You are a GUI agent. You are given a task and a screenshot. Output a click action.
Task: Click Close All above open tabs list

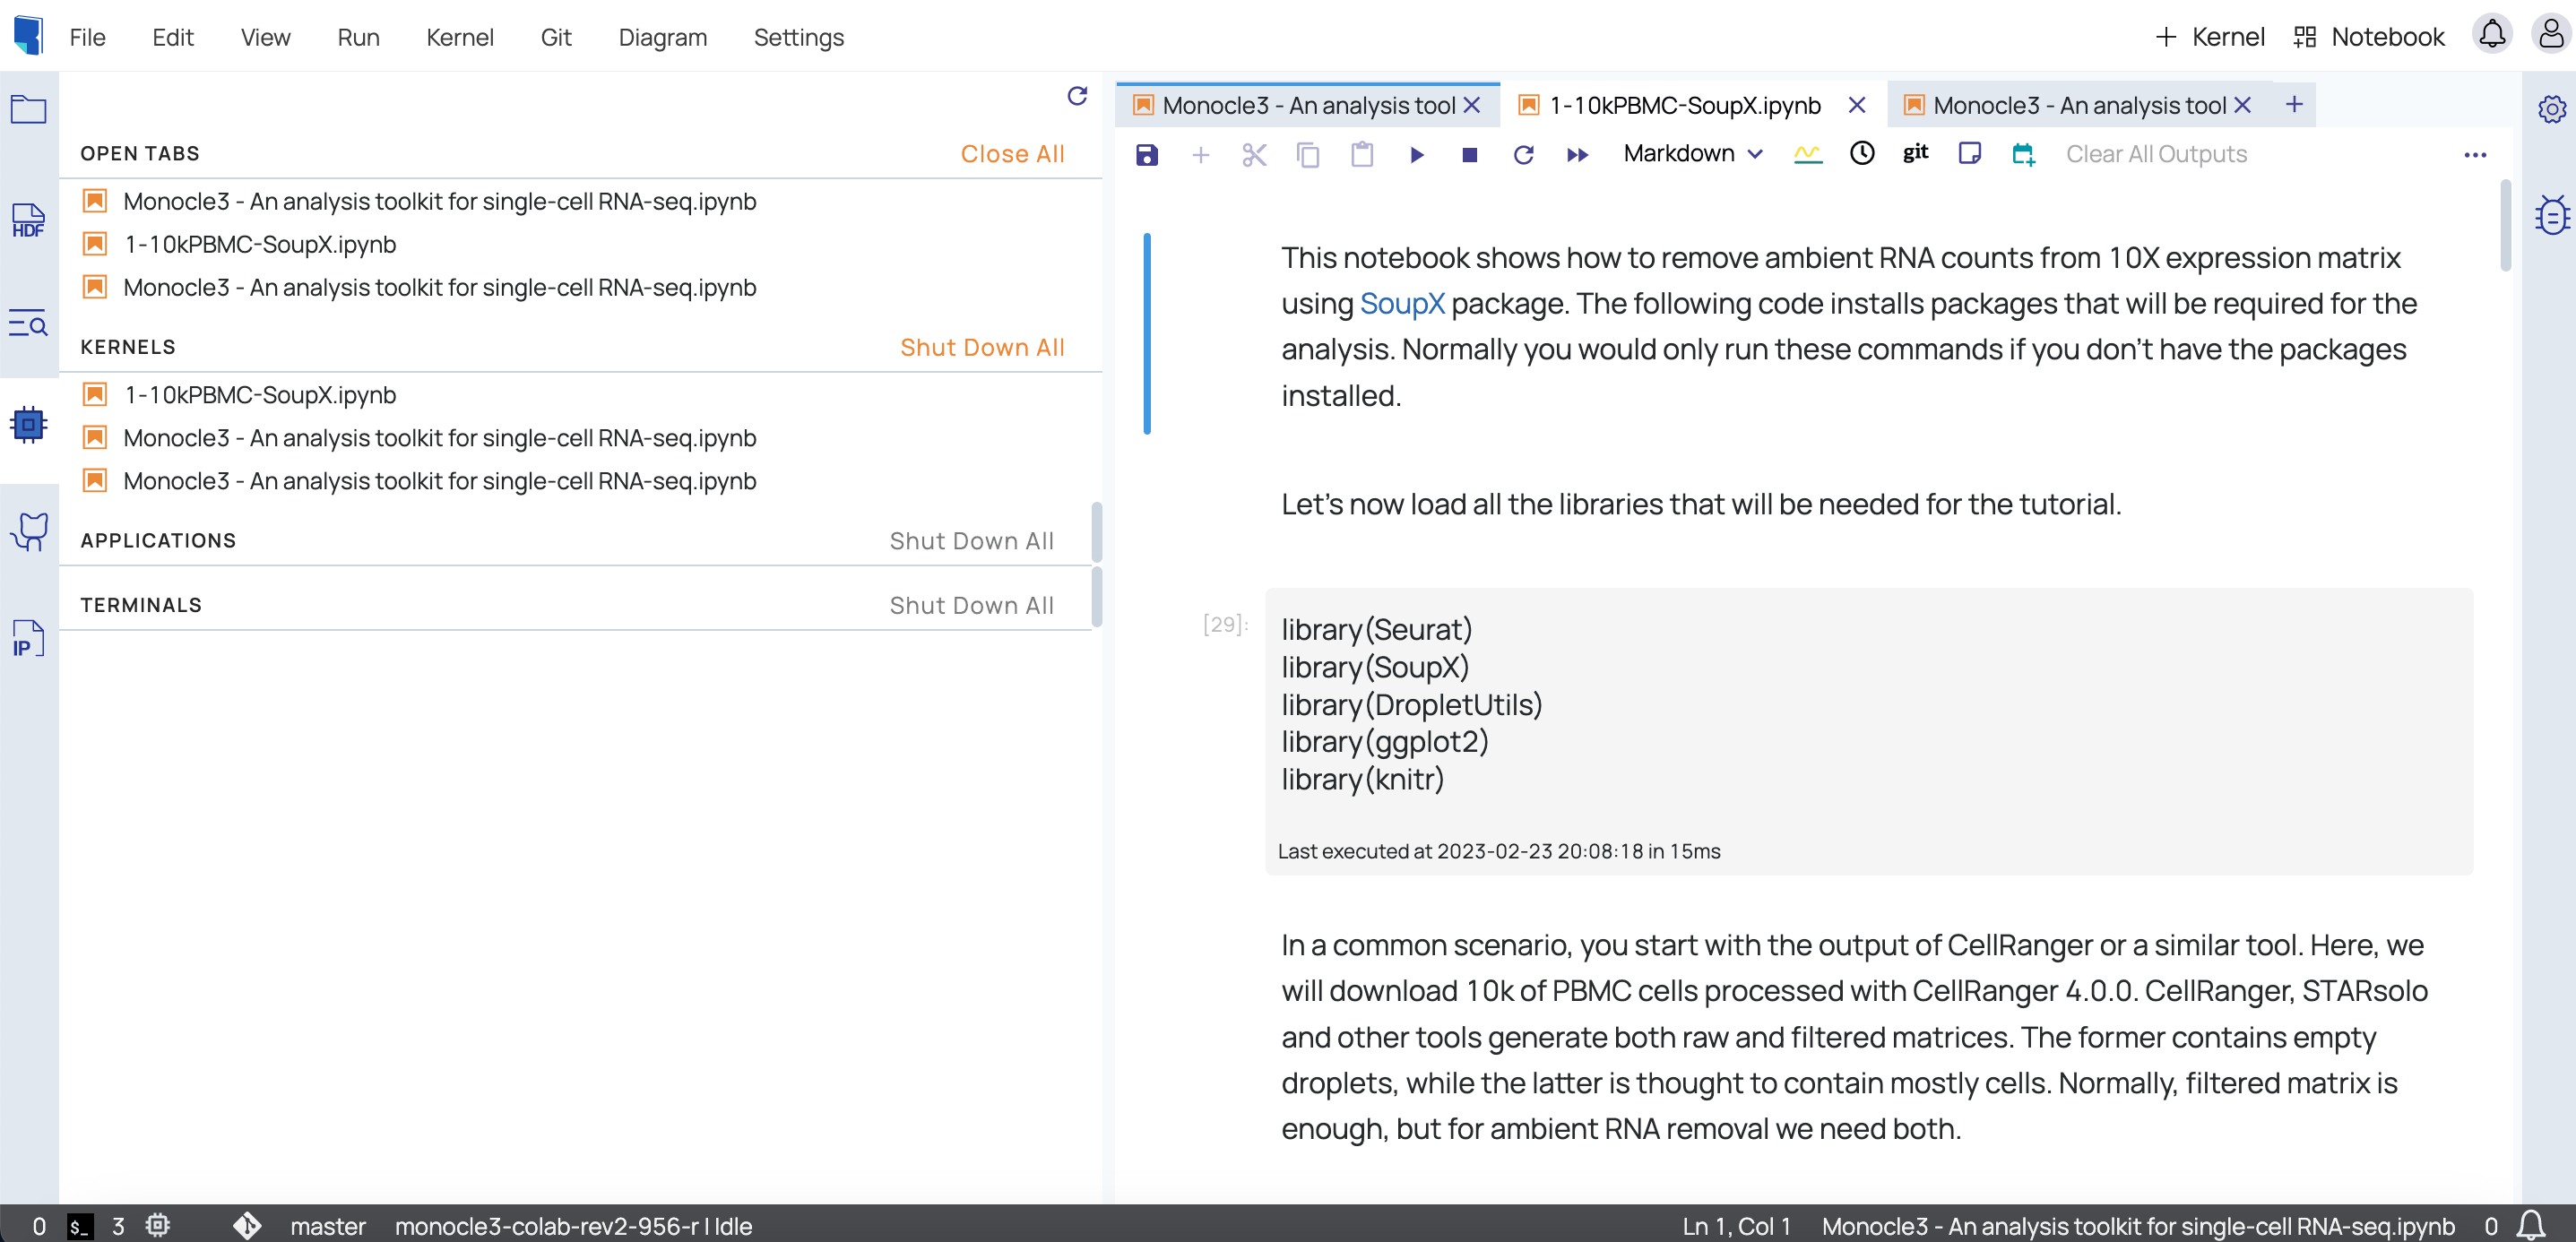click(1012, 153)
